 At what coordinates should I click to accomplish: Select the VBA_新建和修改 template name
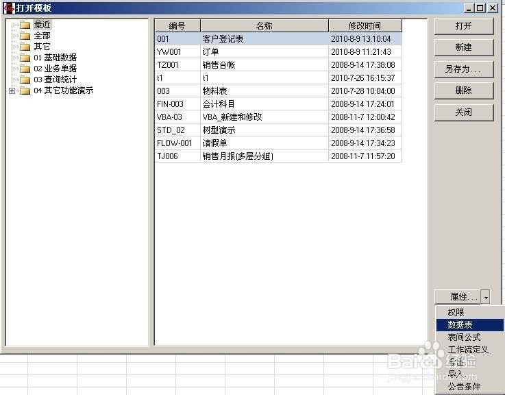coord(232,117)
